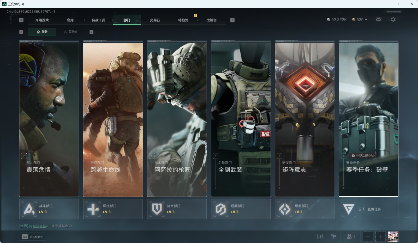Open the 特勤处 tab
This screenshot has height=243, width=418.
click(183, 20)
